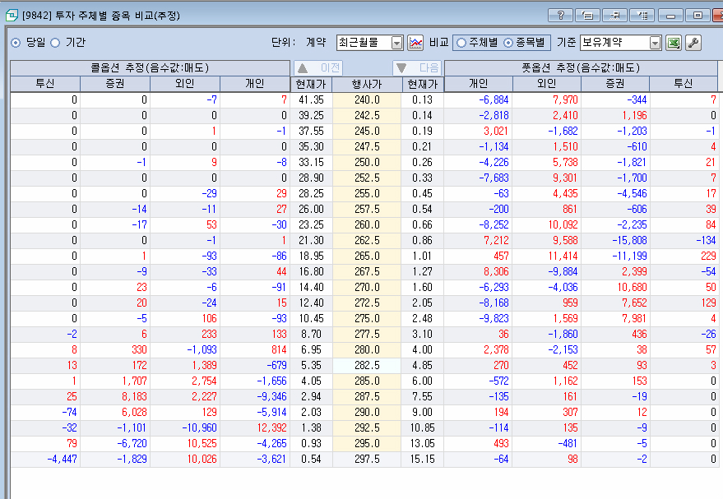Export table with the Excel icon

coord(674,43)
